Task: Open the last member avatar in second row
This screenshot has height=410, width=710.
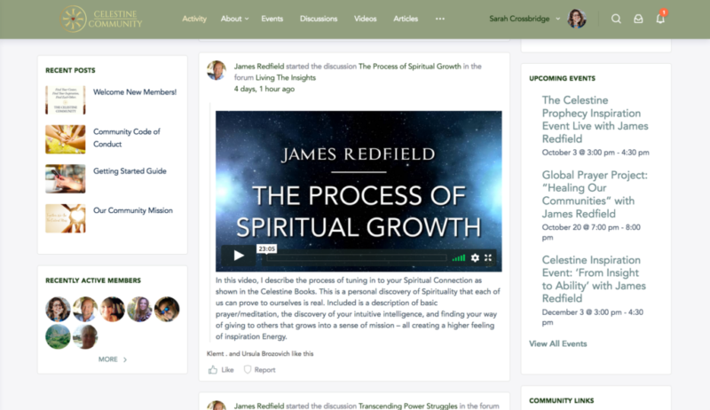Action: (85, 336)
